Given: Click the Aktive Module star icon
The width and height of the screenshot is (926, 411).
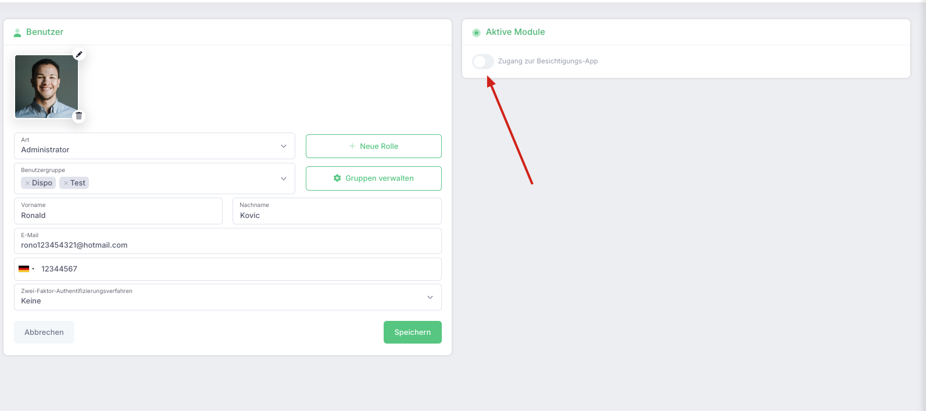Looking at the screenshot, I should 477,33.
